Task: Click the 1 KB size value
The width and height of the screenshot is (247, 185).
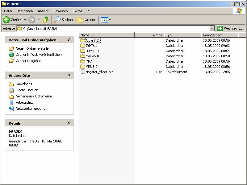Action: tap(159, 72)
